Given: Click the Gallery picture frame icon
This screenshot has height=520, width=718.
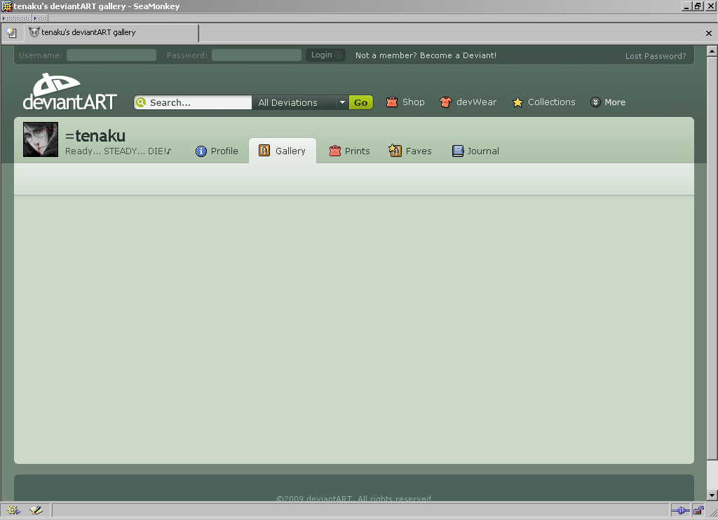Looking at the screenshot, I should point(264,150).
